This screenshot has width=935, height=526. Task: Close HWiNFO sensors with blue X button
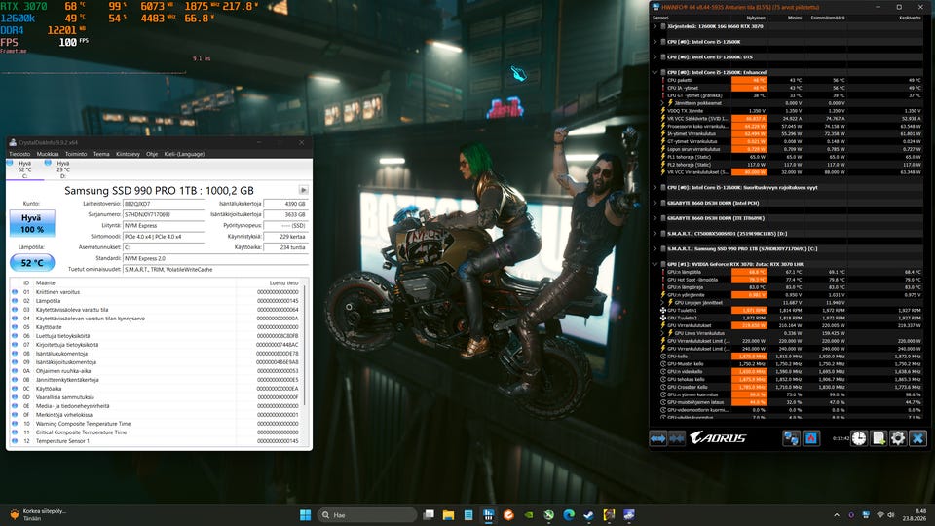(917, 438)
